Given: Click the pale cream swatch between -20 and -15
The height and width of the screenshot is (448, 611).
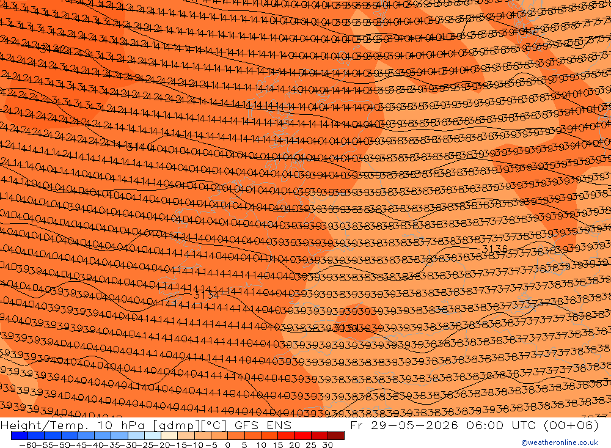Looking at the screenshot, I should [169, 436].
